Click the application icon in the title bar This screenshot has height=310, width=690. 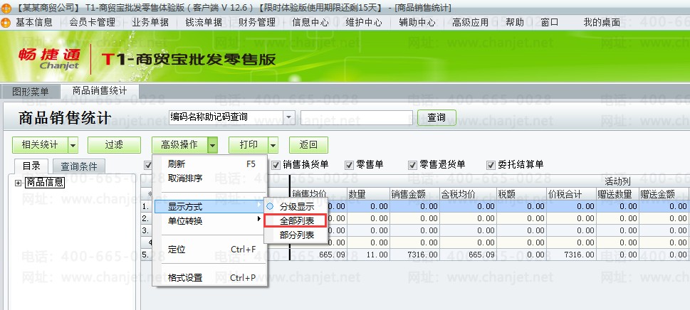point(5,8)
